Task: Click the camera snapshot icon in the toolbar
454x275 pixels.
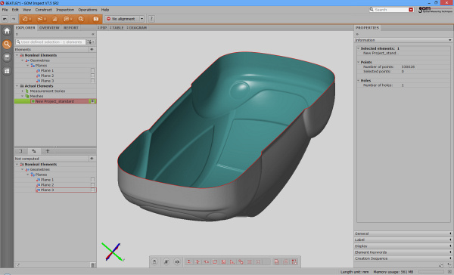Action: pyautogui.click(x=95, y=19)
